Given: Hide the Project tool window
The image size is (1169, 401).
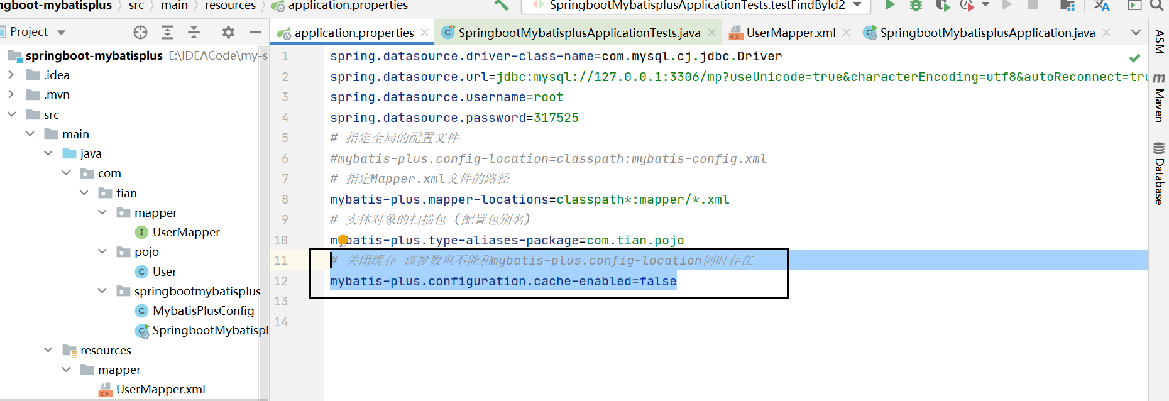Looking at the screenshot, I should tap(255, 32).
